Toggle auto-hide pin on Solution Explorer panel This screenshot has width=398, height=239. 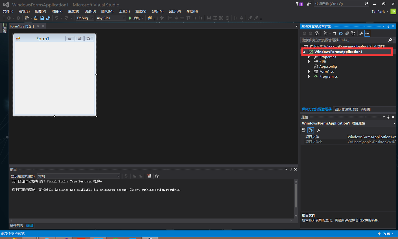tap(388, 26)
